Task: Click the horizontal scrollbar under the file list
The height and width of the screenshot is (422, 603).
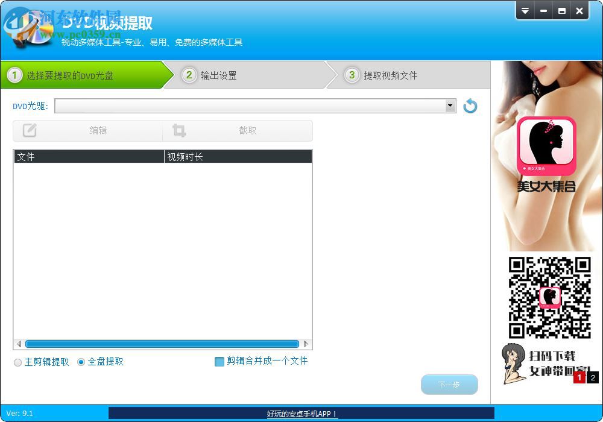Action: 162,344
